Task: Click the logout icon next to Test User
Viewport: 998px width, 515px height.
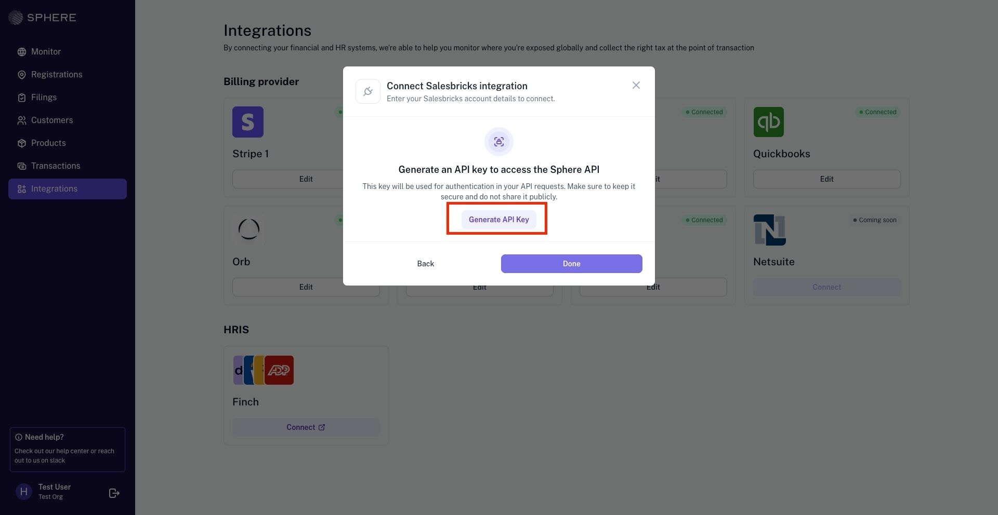Action: pos(114,493)
